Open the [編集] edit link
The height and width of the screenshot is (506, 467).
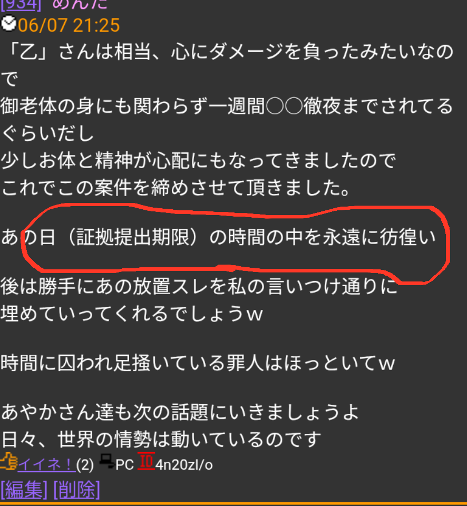tap(24, 490)
